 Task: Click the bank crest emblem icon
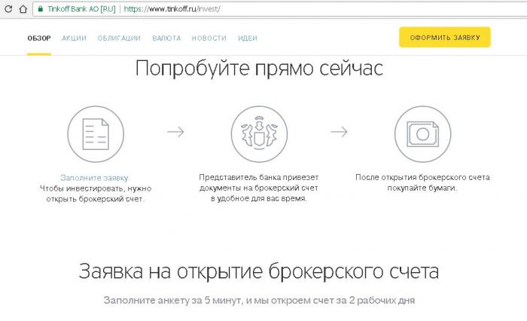tap(259, 133)
